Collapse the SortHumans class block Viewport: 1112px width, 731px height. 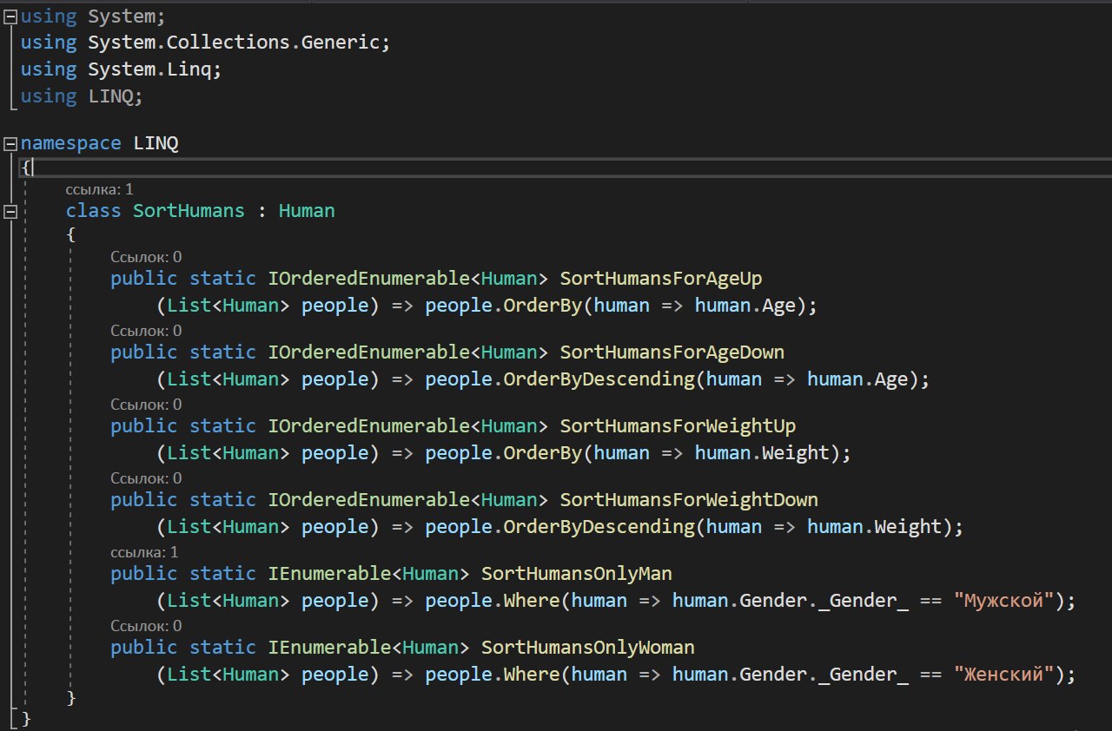coord(10,211)
